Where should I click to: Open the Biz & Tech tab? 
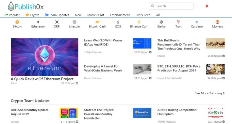143,15
